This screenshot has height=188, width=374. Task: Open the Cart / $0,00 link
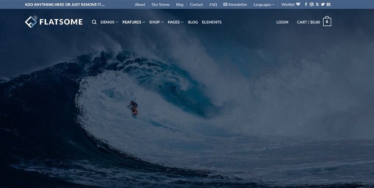[x=308, y=22]
